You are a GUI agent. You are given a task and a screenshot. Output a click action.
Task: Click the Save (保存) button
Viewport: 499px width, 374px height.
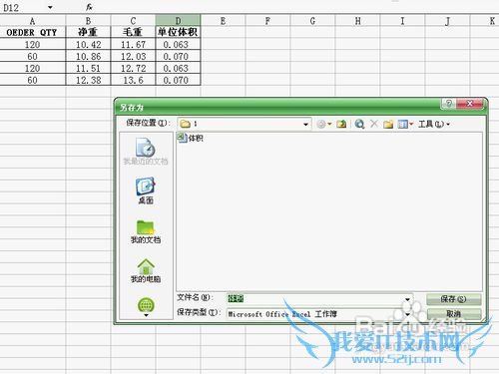coord(454,299)
